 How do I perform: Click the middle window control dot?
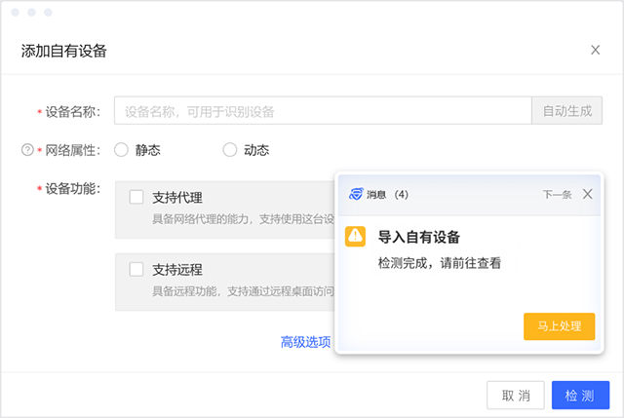point(31,13)
